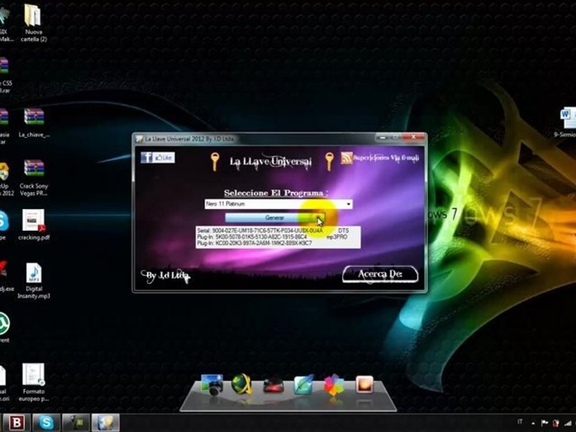Click the Action Center flag tray icon
Screen dimensions: 576x432
tap(544, 423)
